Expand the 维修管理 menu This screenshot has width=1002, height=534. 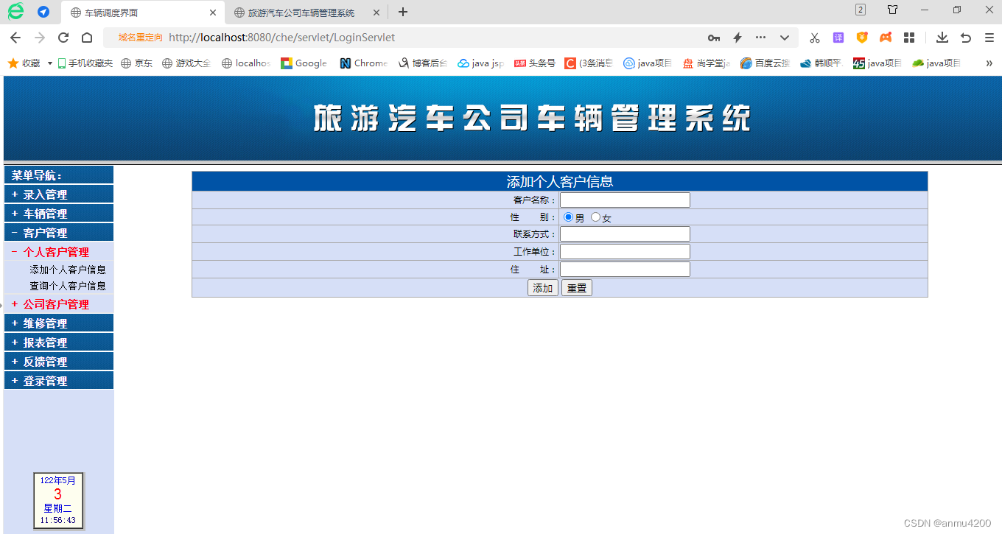[59, 323]
